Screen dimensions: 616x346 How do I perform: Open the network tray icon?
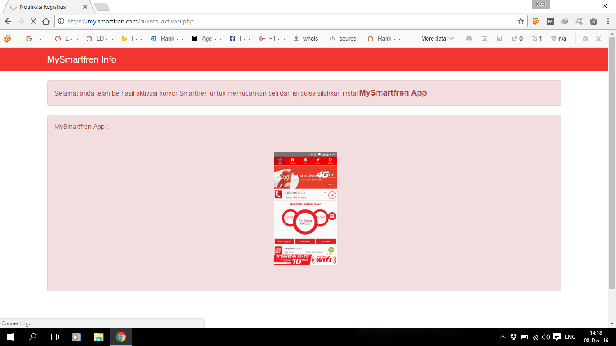pos(536,337)
